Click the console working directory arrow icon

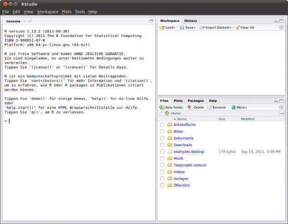(x=30, y=21)
